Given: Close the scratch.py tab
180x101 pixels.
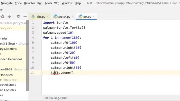Looking at the screenshot, I should coord(73,17).
